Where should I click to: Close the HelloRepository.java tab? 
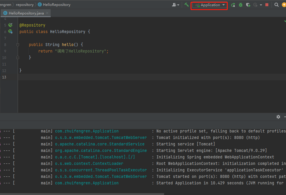[x=47, y=13]
